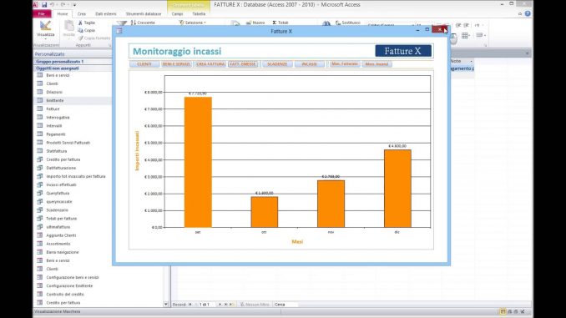Image resolution: width=566 pixels, height=318 pixels.
Task: Click the FATT. EMESSE button
Action: (243, 64)
